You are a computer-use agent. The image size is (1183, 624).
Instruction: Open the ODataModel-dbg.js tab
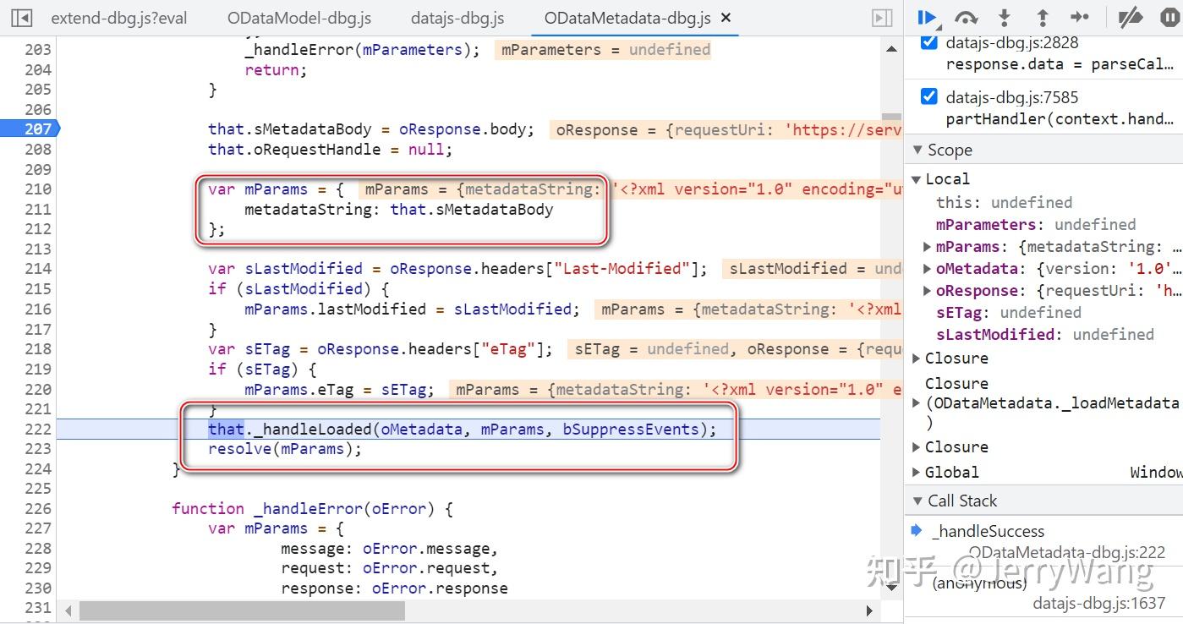point(299,18)
